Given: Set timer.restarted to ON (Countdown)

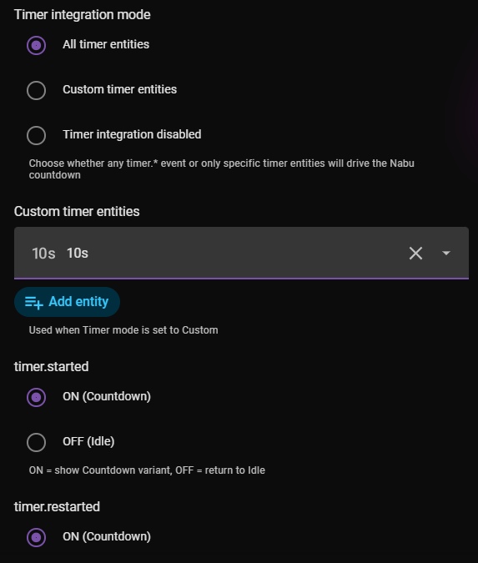Looking at the screenshot, I should pos(36,537).
